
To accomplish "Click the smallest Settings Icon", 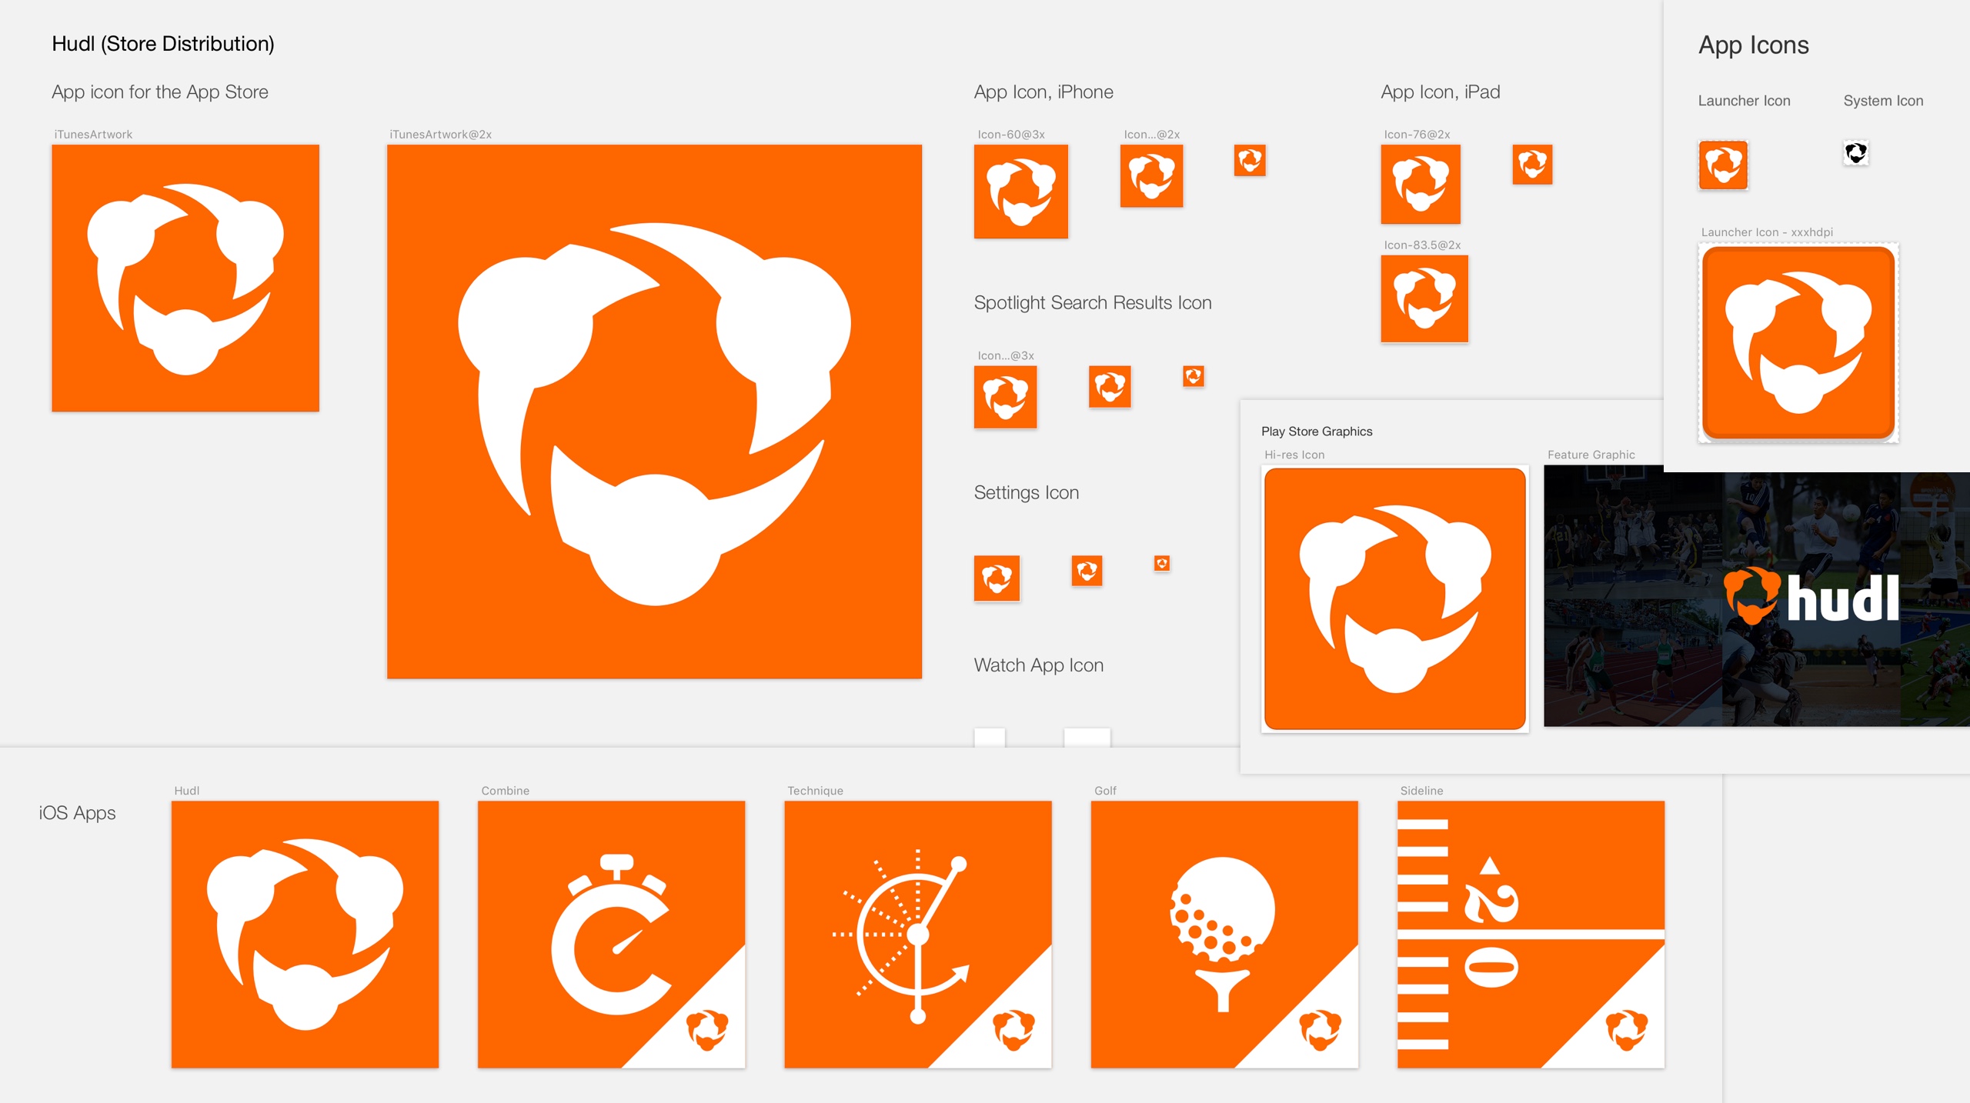I will click(x=1162, y=563).
